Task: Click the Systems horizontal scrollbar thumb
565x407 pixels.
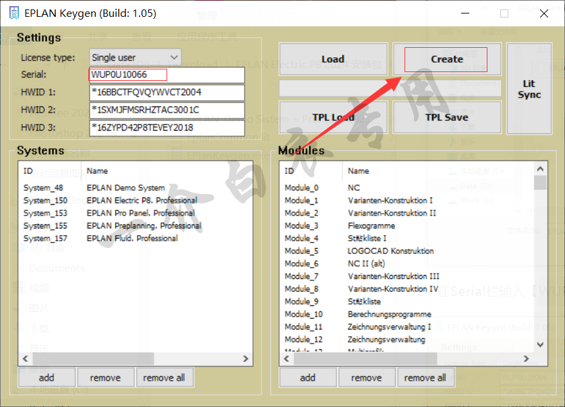Action: (x=93, y=358)
